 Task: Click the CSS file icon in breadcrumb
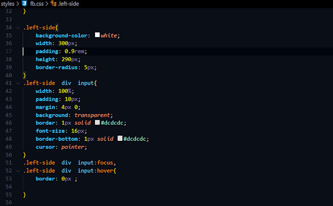[x=24, y=3]
